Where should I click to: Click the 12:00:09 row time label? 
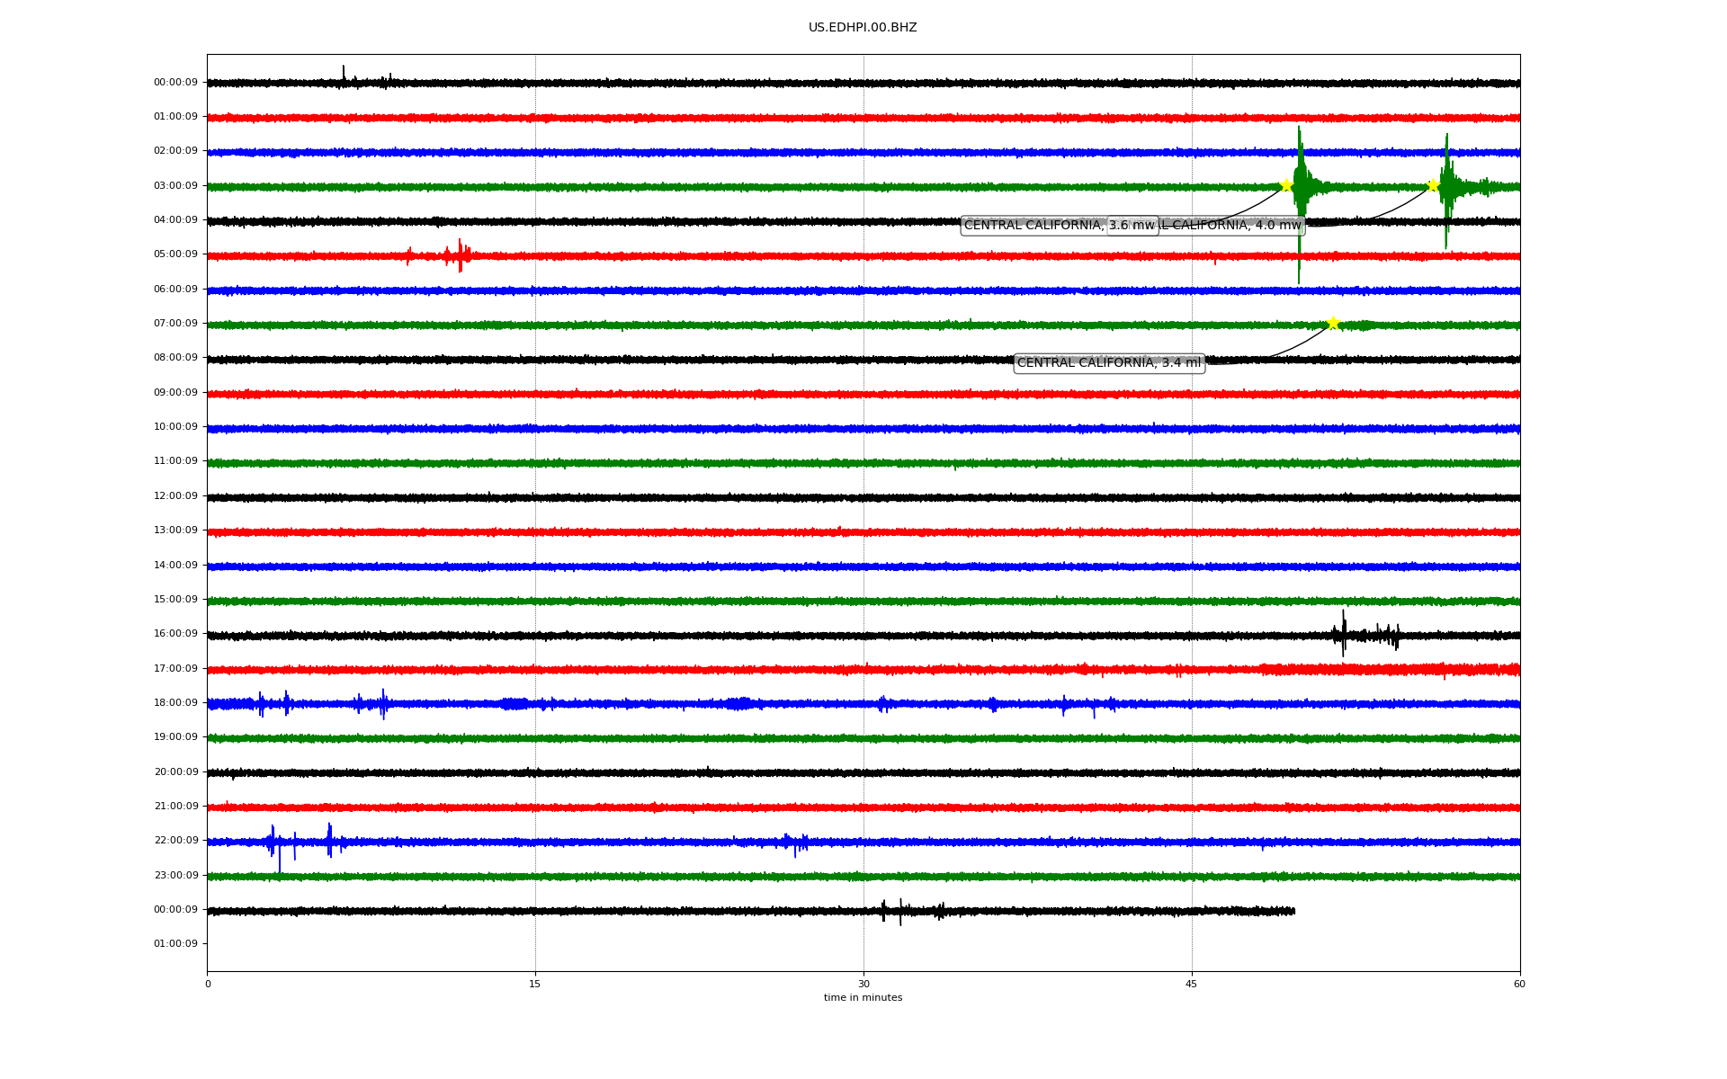[175, 496]
